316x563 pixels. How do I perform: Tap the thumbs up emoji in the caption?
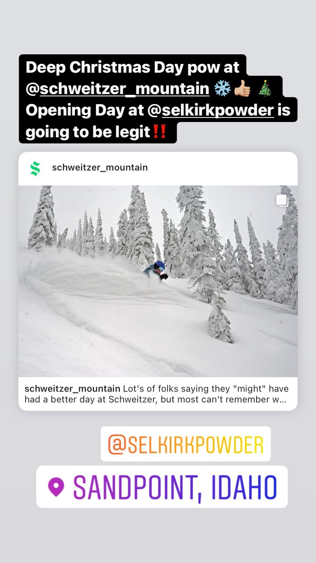[243, 89]
